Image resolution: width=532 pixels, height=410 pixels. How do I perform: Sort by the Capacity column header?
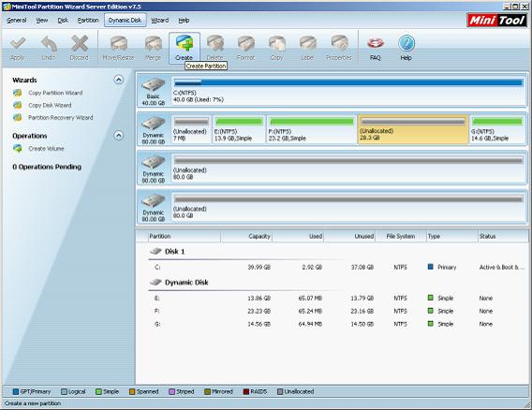coord(246,237)
